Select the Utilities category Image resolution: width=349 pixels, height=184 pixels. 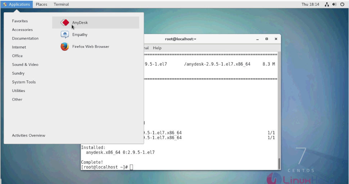pos(18,91)
